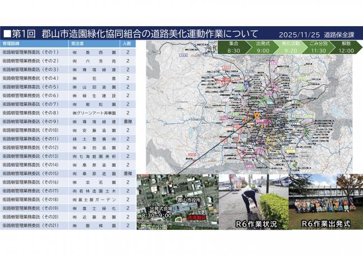
Task: Select the 出発式 9:00 timeline step
Action: tap(263, 46)
